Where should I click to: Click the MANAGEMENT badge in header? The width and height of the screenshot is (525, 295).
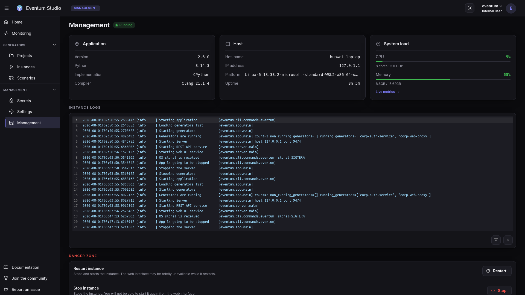(x=85, y=8)
